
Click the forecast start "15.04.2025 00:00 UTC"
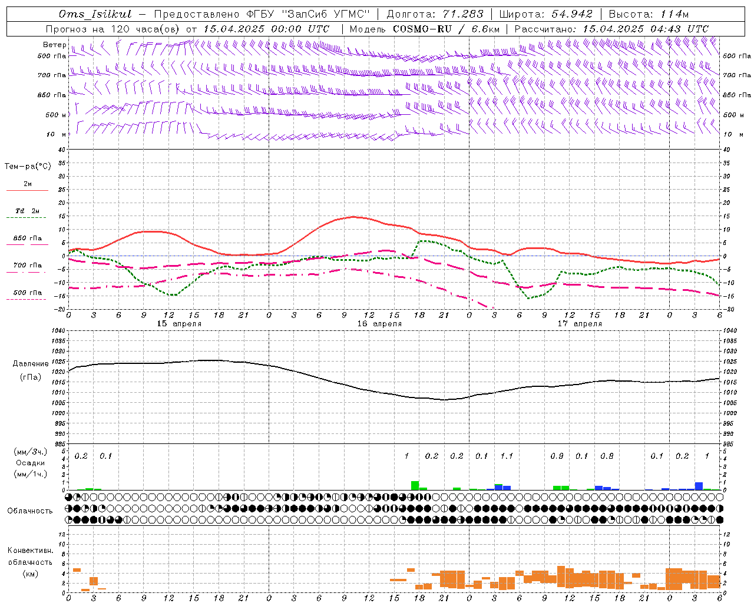click(266, 29)
